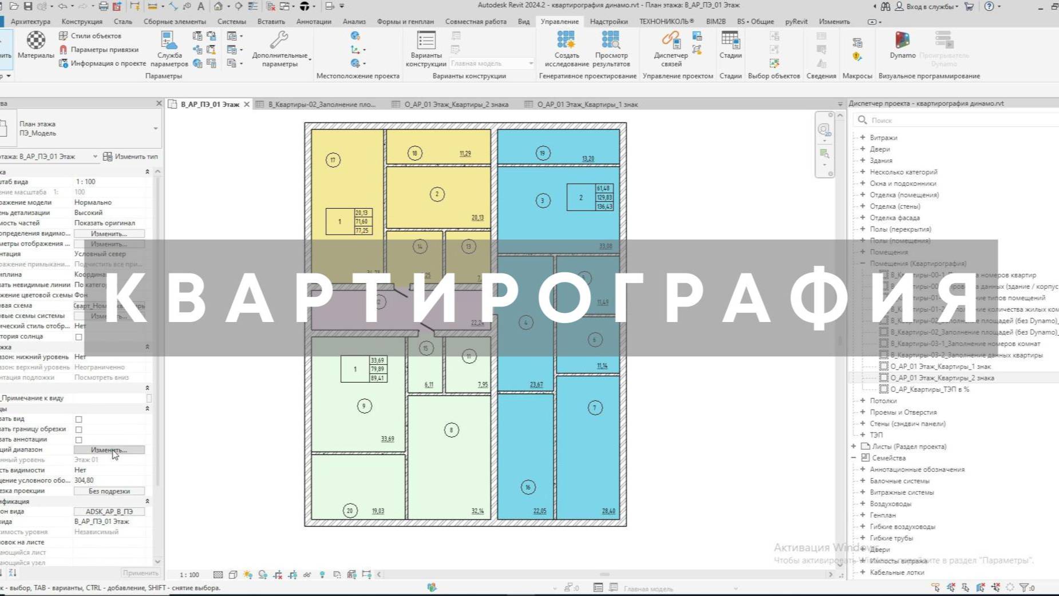
Task: Open Main Model design option dropdown in ribbon
Action: [492, 63]
